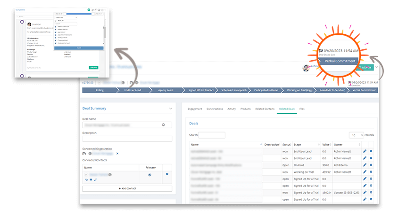
Task: Open the Files tab
Action: click(302, 109)
